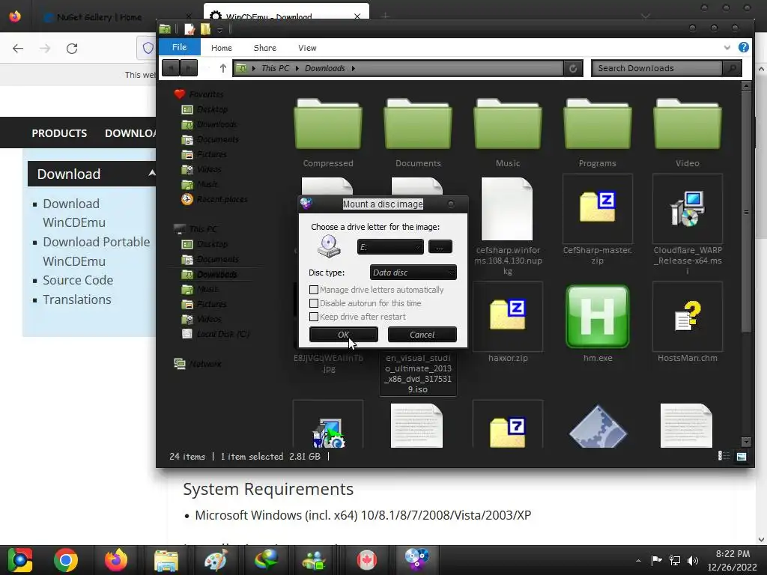Reload the Firefox page
This screenshot has height=575, width=767.
point(72,49)
